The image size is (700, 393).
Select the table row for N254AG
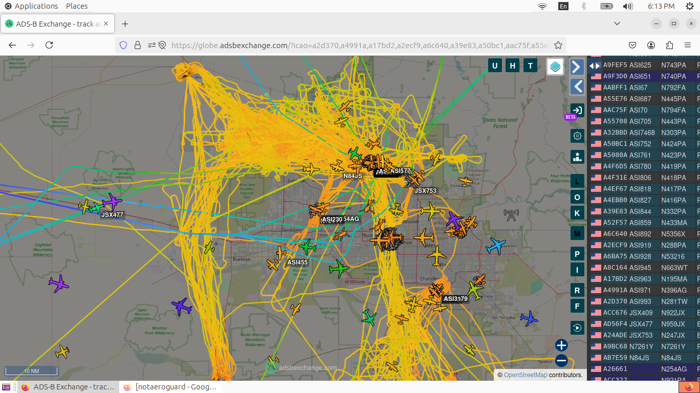tap(645, 369)
